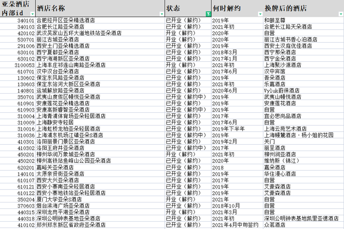Select cell 西宁夏都亚朵酒店
The height and width of the screenshot is (229, 344).
(100, 52)
